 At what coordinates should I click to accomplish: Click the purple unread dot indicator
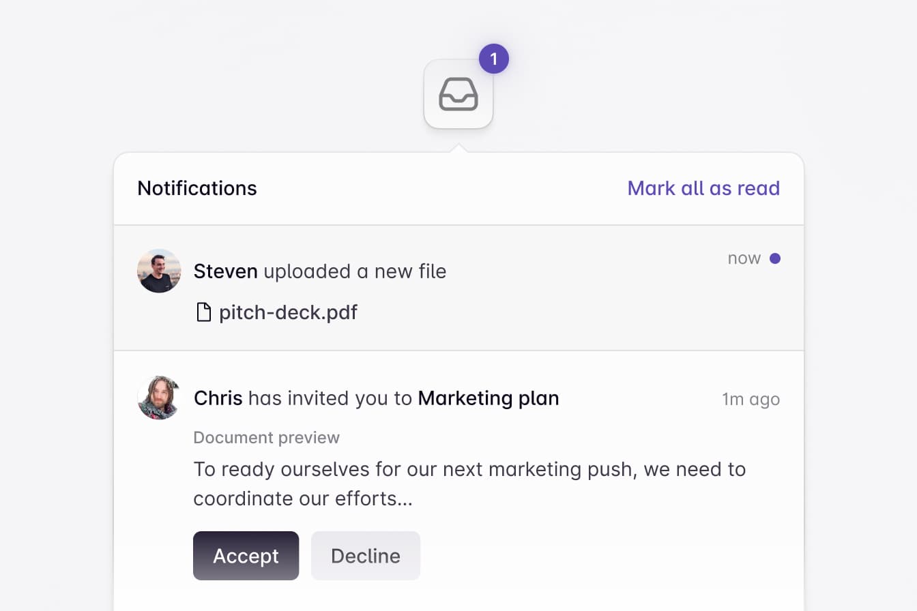tap(774, 258)
